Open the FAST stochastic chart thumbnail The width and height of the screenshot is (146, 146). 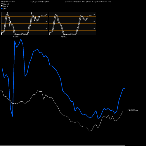point(25,23)
